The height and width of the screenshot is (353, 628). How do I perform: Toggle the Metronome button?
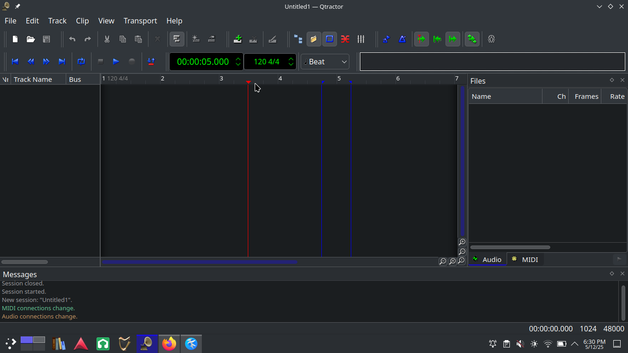pyautogui.click(x=402, y=39)
